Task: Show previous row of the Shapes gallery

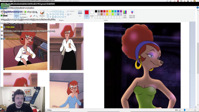Action: [66, 12]
